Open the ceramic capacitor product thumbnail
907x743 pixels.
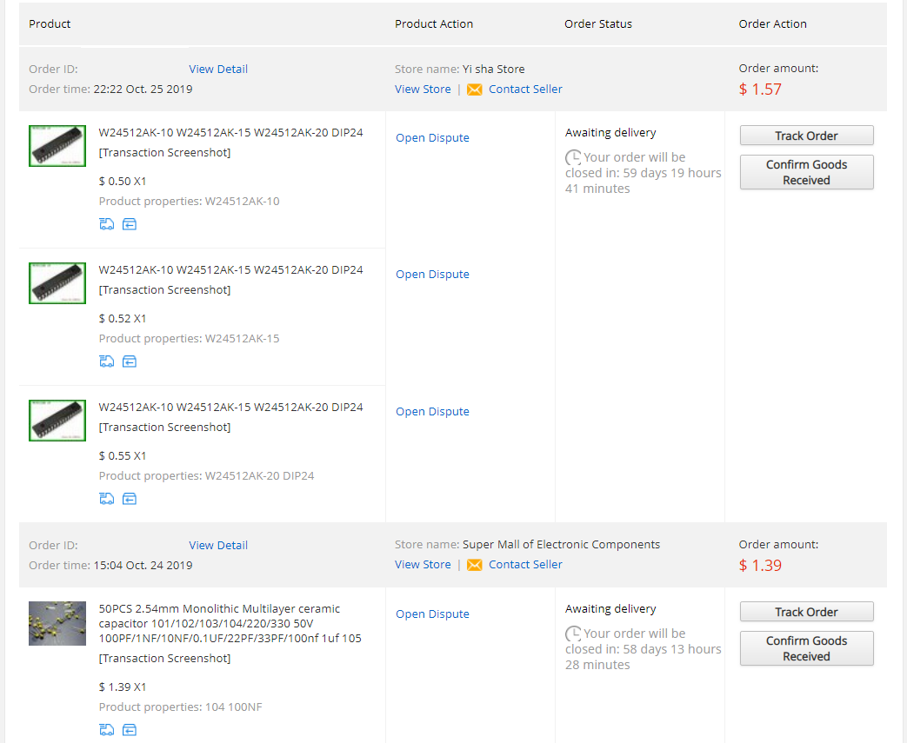coord(57,623)
